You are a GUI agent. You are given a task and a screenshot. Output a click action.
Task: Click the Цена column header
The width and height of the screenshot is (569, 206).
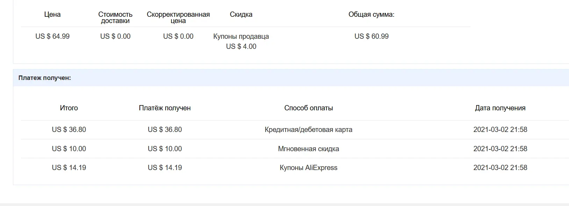52,14
